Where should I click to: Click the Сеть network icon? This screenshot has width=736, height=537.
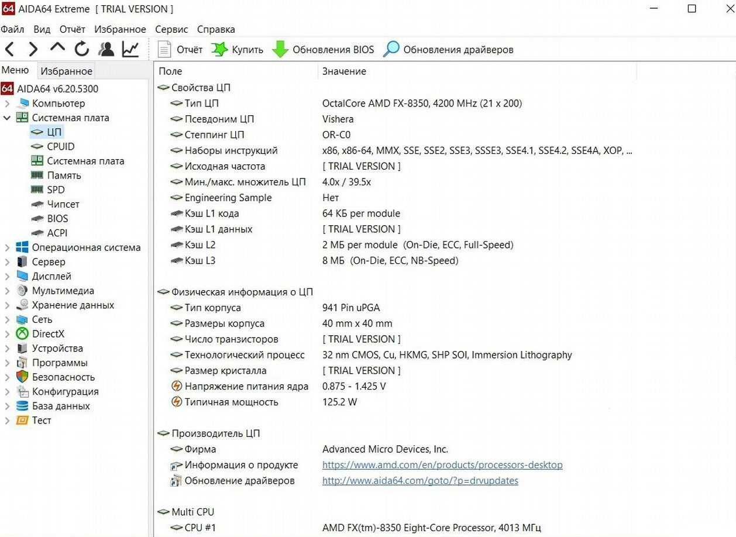coord(22,319)
